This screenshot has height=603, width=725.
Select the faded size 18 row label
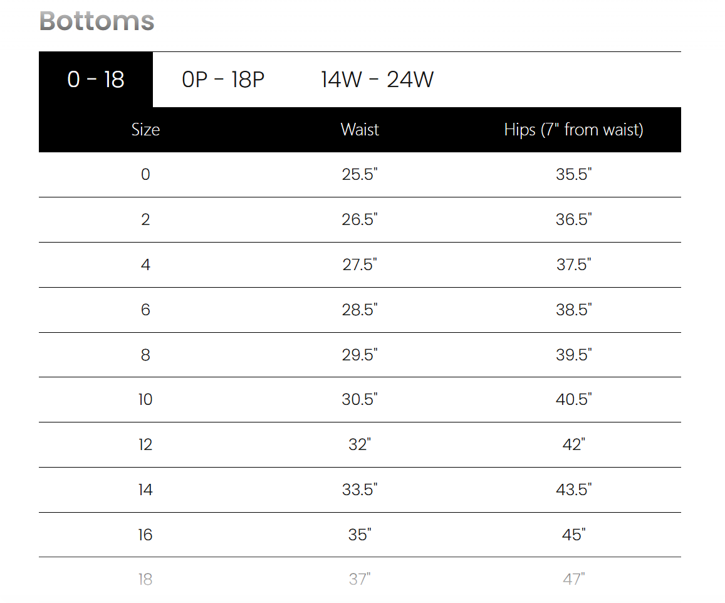145,579
